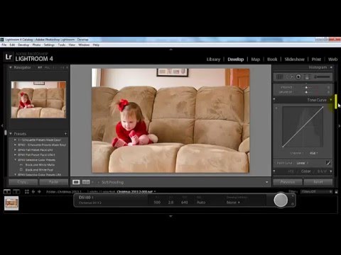Select the Before/After view toolbar icon
341x255 pixels.
coord(86,182)
